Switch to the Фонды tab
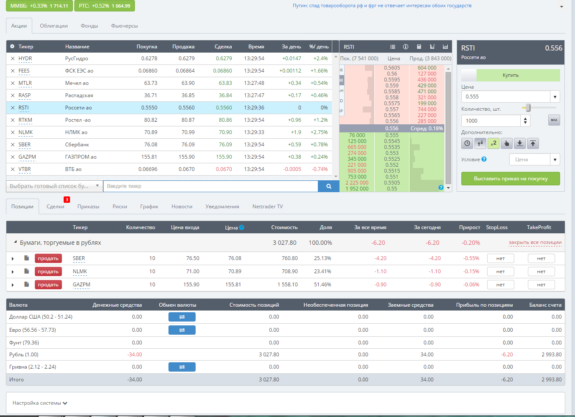The image size is (575, 417). [90, 26]
